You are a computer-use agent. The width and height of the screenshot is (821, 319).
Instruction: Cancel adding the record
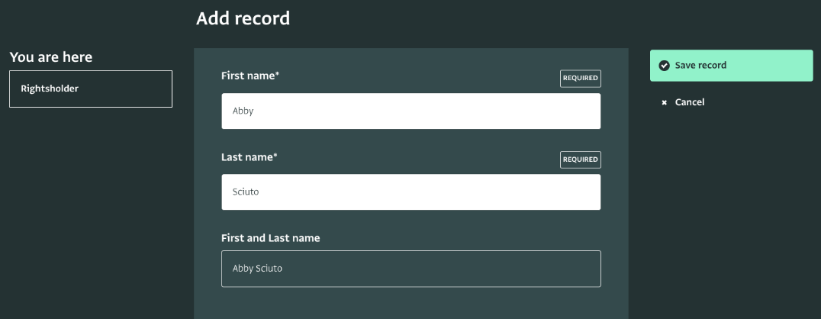(x=689, y=102)
